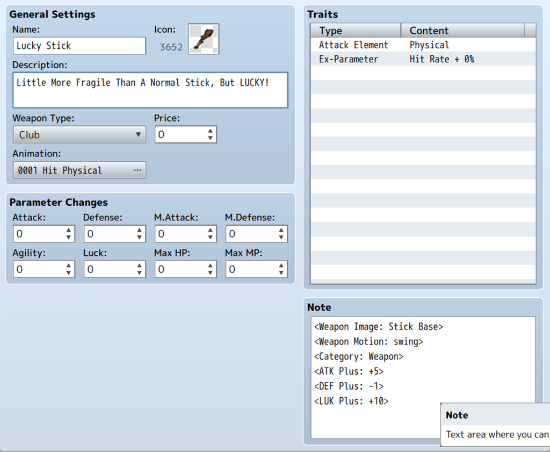The height and width of the screenshot is (452, 550).
Task: Open the Weapon Type dropdown set to Club
Action: [79, 135]
